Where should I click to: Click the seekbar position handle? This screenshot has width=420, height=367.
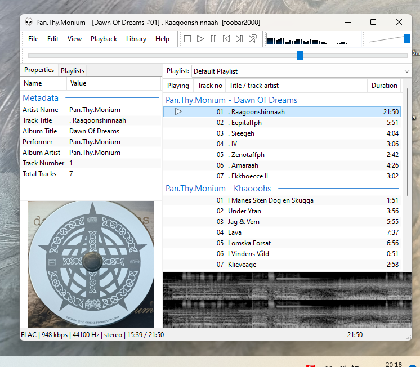click(x=300, y=56)
